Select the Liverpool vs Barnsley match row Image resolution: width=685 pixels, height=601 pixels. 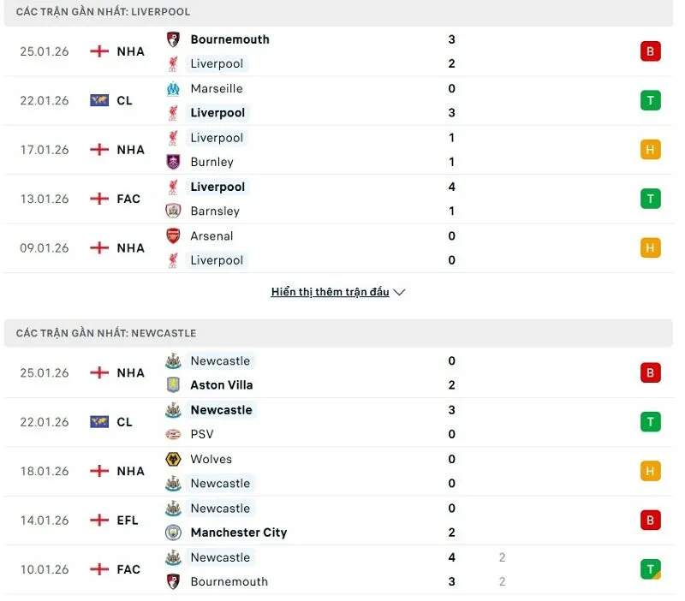coord(342,199)
